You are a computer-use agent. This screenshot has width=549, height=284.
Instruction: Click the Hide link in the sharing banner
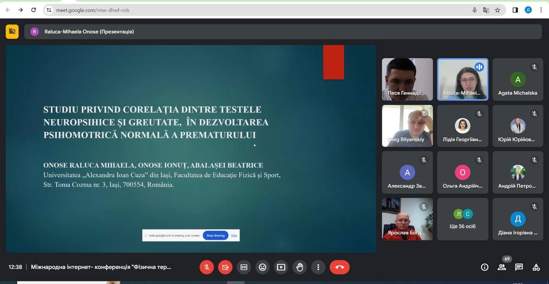(234, 235)
